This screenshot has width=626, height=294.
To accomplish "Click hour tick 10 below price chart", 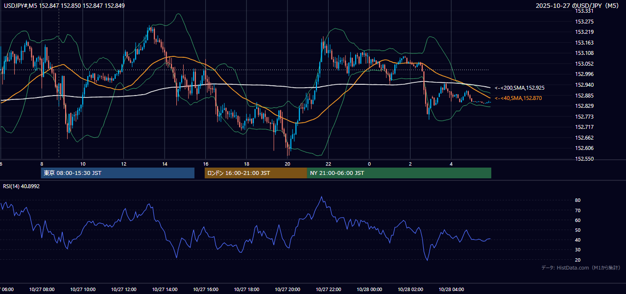I will pyautogui.click(x=83, y=164).
